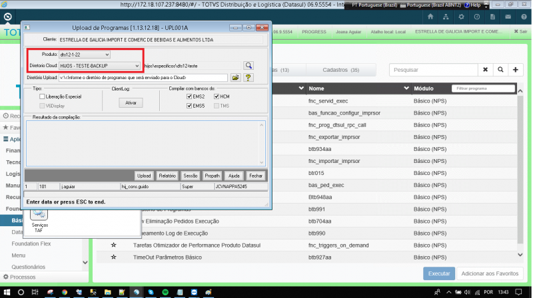Expand the Nome column header chevron
Screen dimensions: 533x298
[x=406, y=88]
